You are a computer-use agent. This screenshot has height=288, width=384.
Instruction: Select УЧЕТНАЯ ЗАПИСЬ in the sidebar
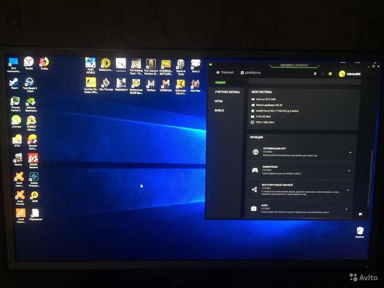coord(227,92)
